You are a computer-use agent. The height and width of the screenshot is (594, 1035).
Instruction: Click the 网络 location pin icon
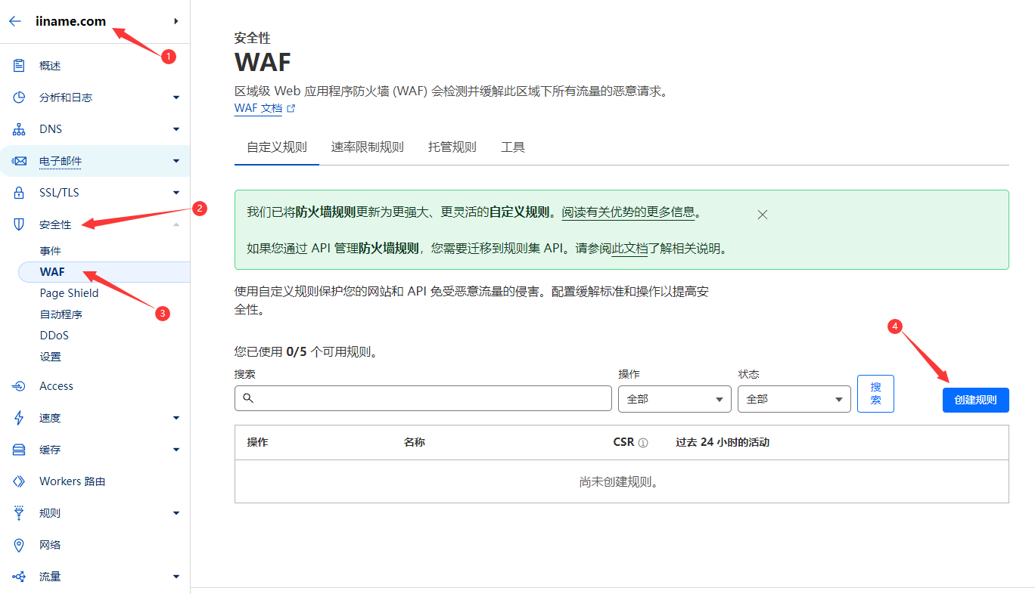[20, 545]
